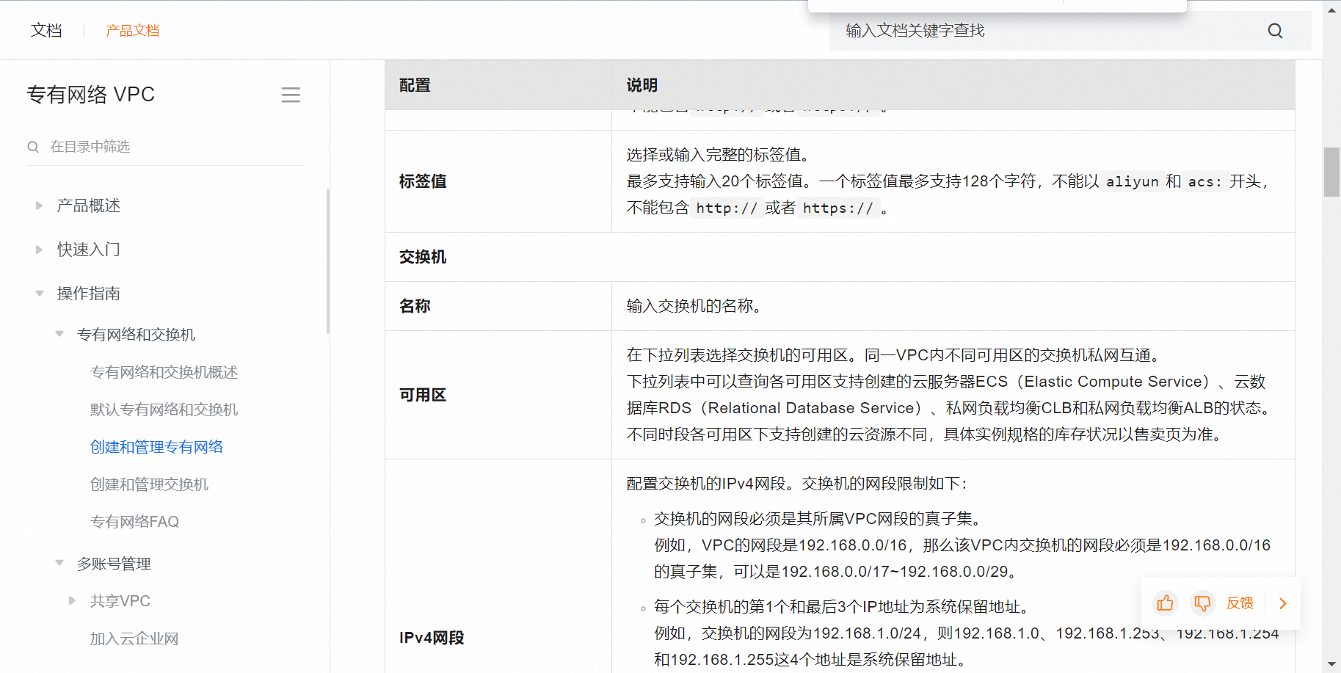Click the scrollbar down arrow
This screenshot has width=1341, height=673.
[1331, 664]
